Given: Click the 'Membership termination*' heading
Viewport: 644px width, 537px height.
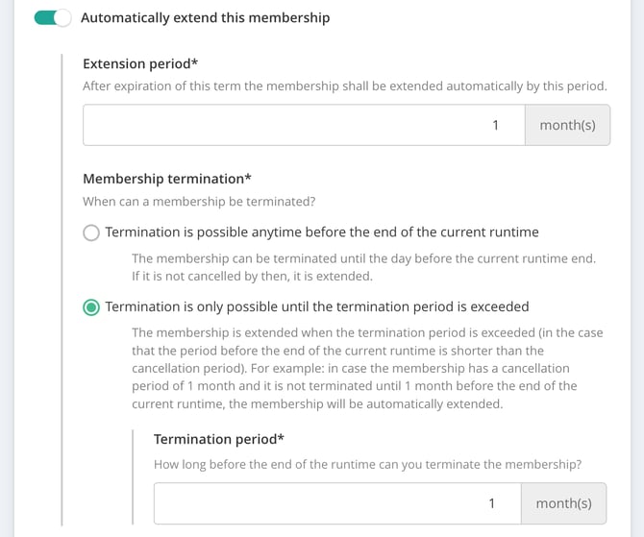Looking at the screenshot, I should tap(167, 179).
